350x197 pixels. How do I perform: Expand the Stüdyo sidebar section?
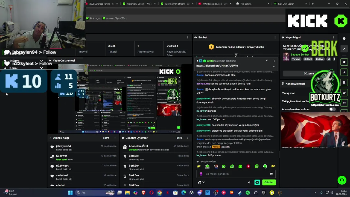pyautogui.click(x=42, y=61)
